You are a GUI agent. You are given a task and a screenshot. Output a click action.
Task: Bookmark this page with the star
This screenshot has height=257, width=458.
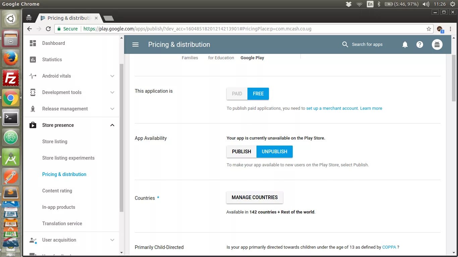pyautogui.click(x=429, y=29)
